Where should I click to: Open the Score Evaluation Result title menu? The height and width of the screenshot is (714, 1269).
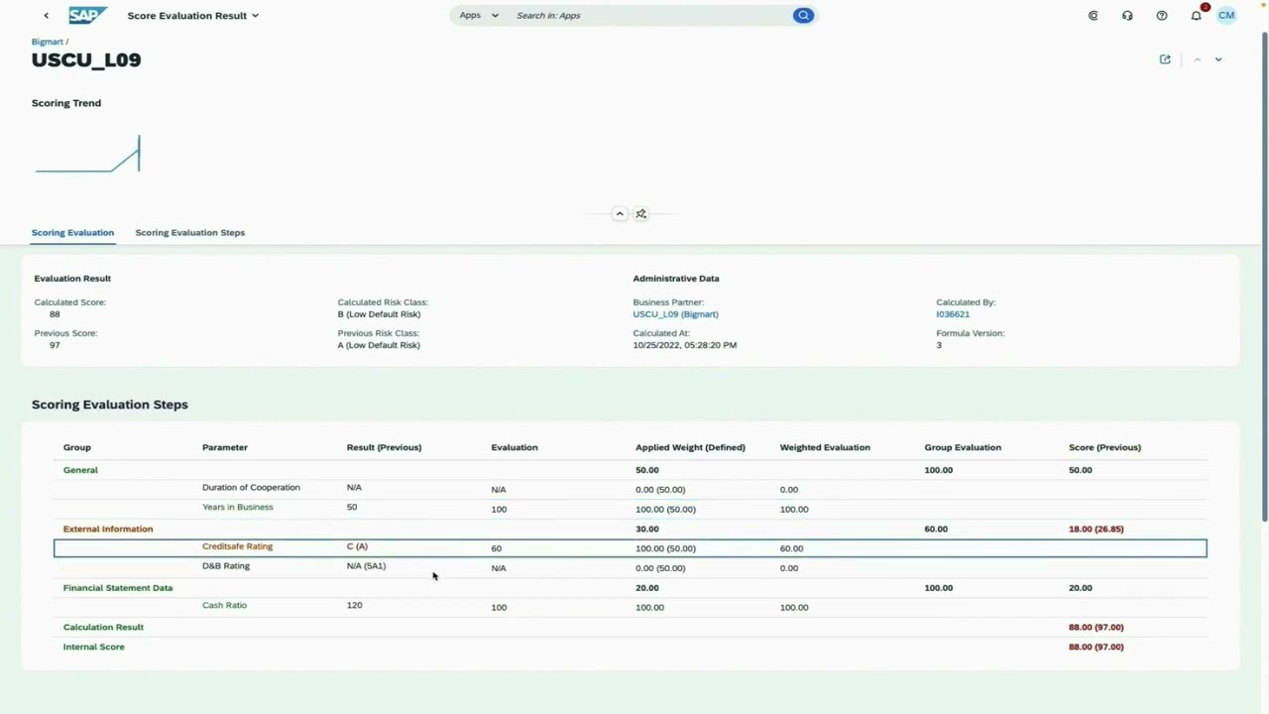(193, 16)
